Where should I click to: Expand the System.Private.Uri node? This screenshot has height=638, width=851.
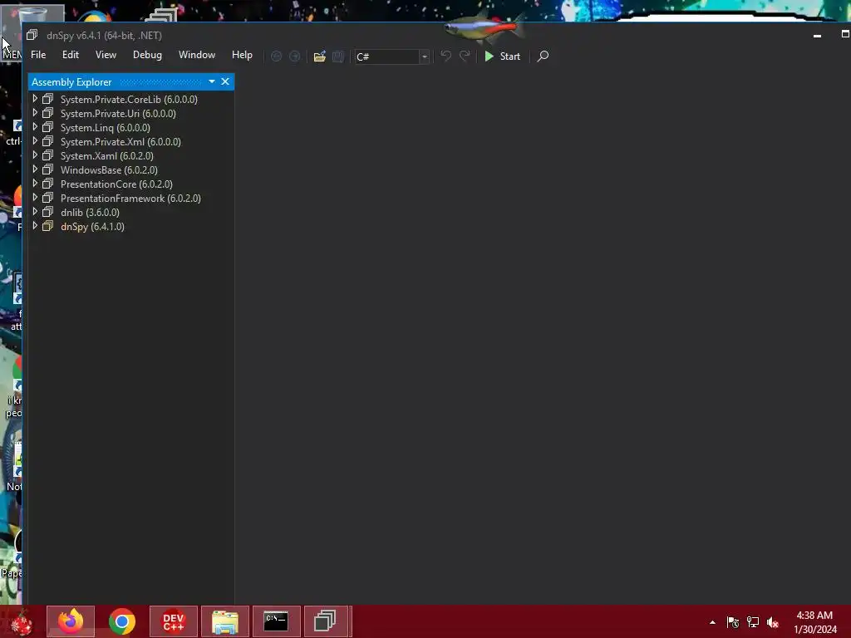click(35, 113)
